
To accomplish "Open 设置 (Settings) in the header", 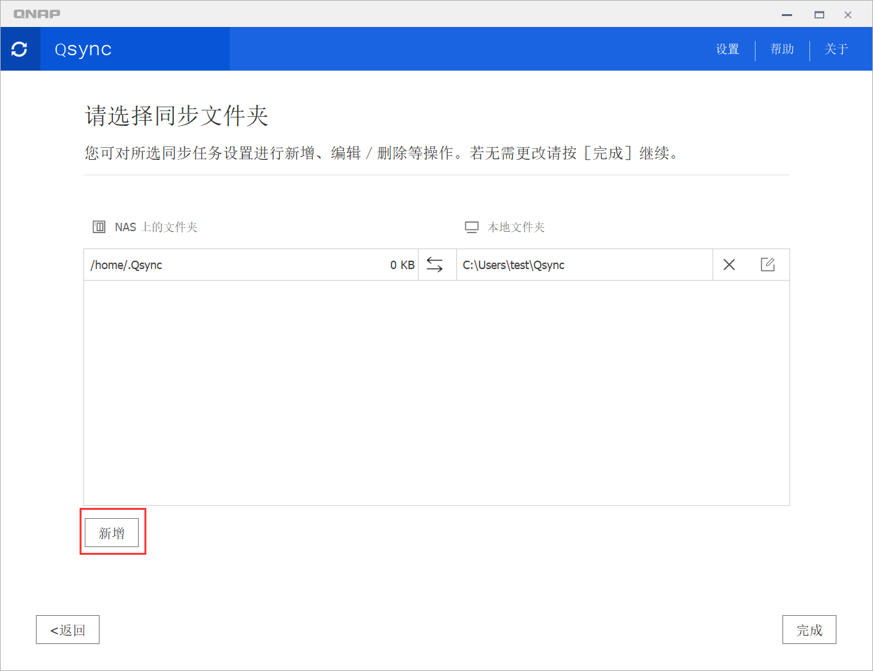I will point(728,49).
